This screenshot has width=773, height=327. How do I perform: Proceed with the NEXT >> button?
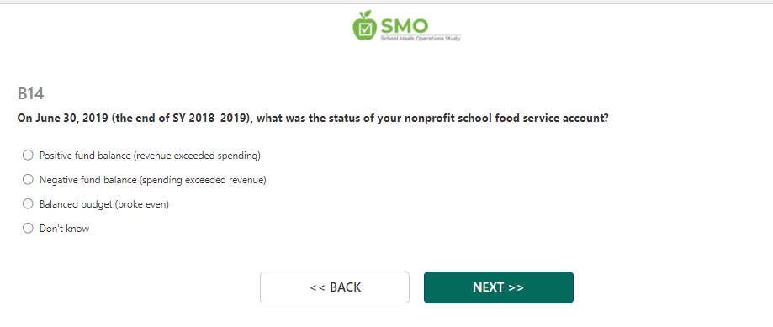coord(499,287)
